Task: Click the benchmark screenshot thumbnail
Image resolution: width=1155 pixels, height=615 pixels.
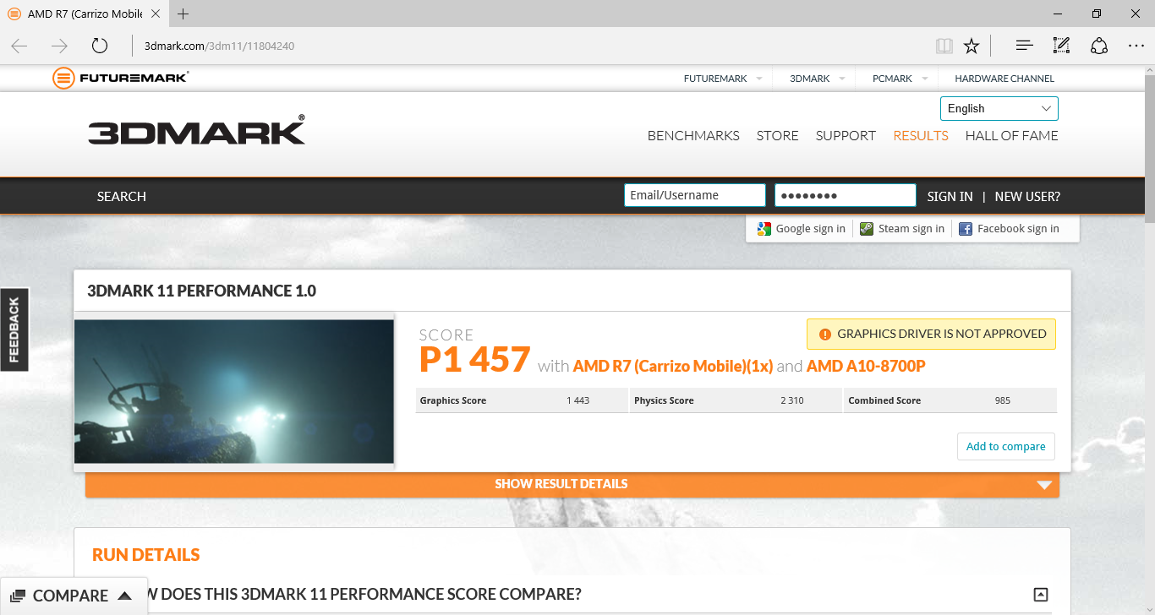Action: (234, 391)
